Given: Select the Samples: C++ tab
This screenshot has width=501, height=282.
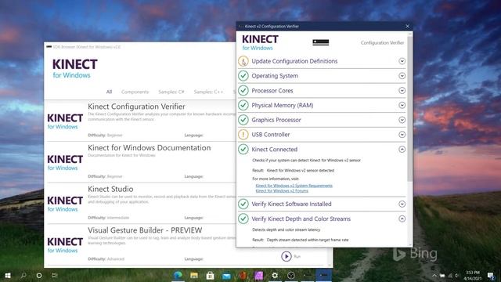Looking at the screenshot, I should 209,92.
